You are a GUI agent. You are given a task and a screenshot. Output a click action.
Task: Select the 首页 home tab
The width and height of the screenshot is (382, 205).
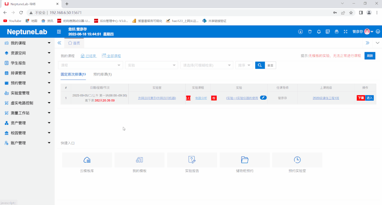click(x=74, y=43)
